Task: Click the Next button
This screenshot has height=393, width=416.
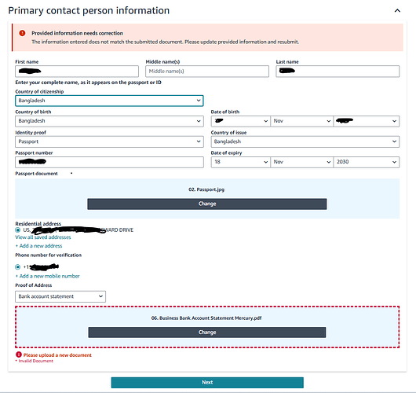Action: 207,383
